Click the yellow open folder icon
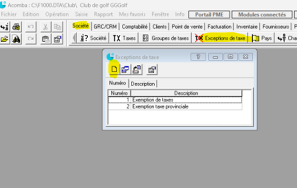The height and width of the screenshot is (188, 297). (5, 39)
